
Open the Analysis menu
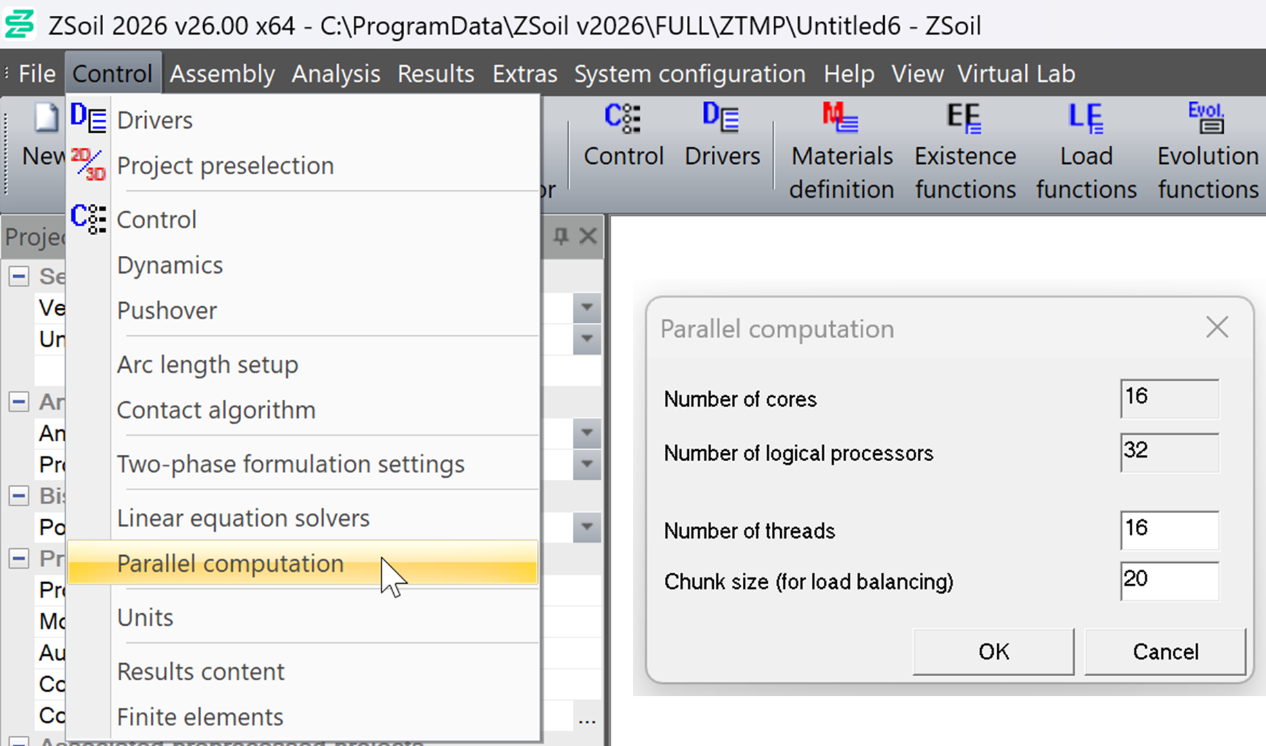tap(336, 74)
